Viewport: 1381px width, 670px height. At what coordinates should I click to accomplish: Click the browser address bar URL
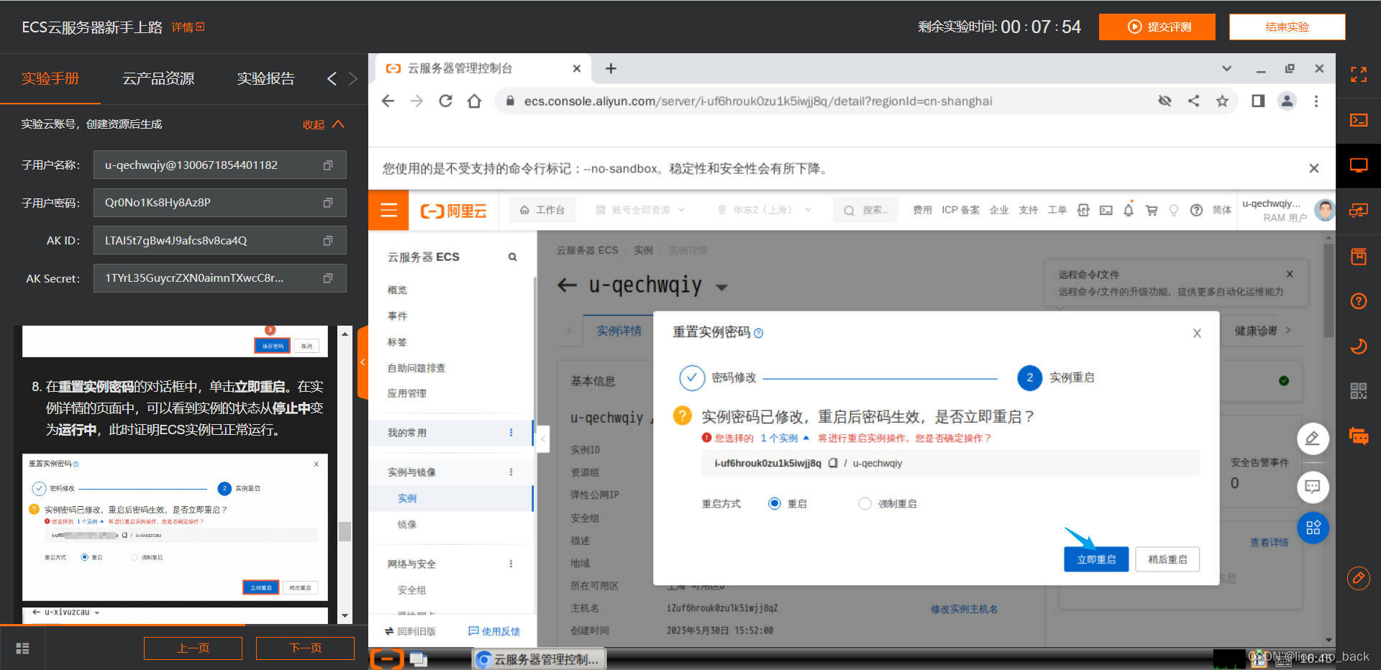[758, 101]
